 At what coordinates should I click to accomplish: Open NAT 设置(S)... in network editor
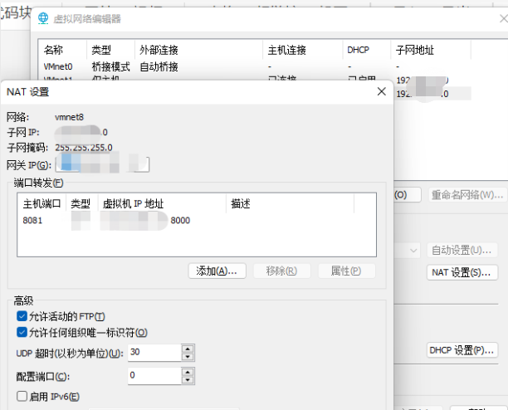click(x=462, y=272)
